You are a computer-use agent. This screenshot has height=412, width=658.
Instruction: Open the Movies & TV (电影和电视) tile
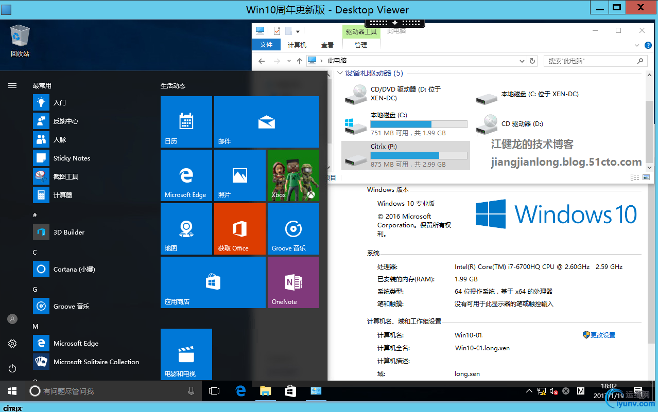coord(186,354)
